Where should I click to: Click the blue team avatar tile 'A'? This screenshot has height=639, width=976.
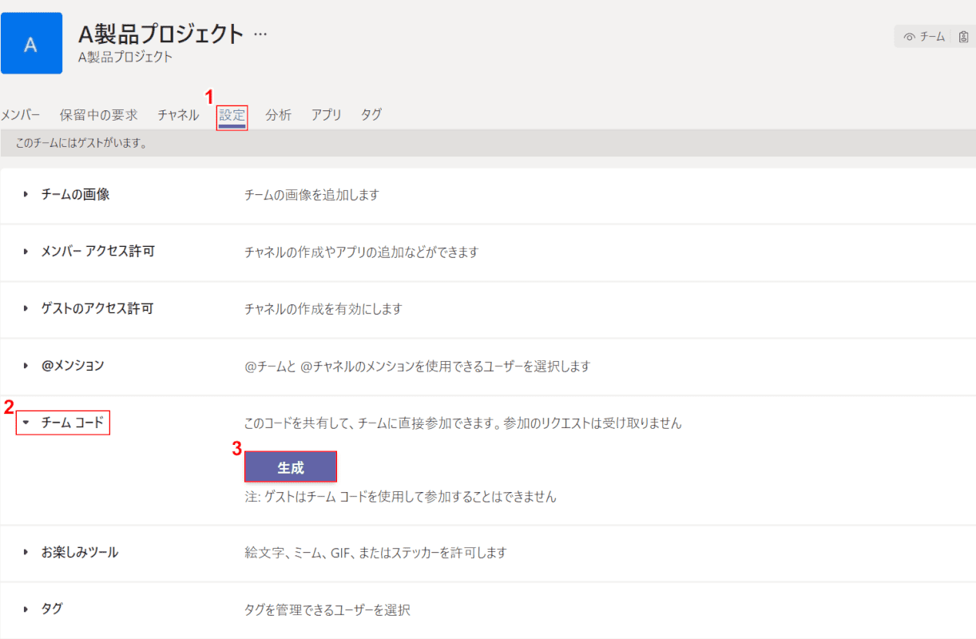(x=31, y=44)
